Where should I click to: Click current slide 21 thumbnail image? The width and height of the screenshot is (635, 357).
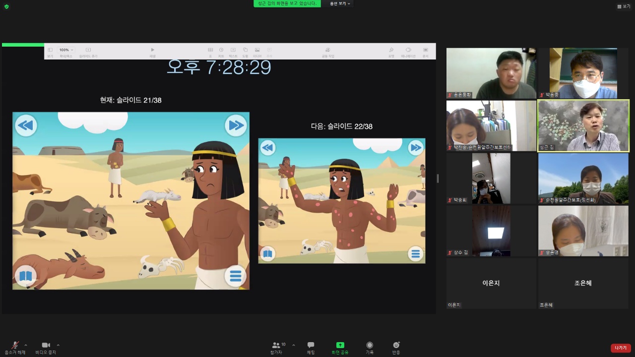click(131, 201)
